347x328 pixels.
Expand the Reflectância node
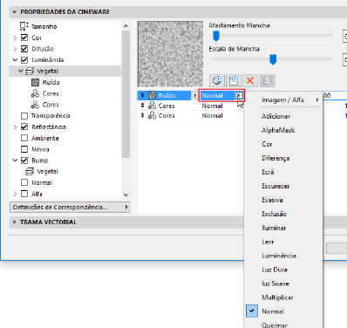[x=15, y=127]
